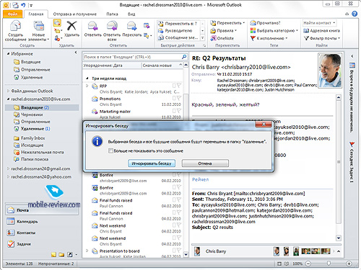Screen dimensions: 361x270
Task: Click Игнорировать беседу button in dialog
Action: point(152,163)
